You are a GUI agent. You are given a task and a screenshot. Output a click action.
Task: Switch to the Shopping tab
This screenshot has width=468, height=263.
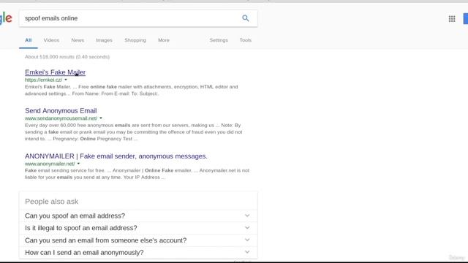click(x=135, y=40)
